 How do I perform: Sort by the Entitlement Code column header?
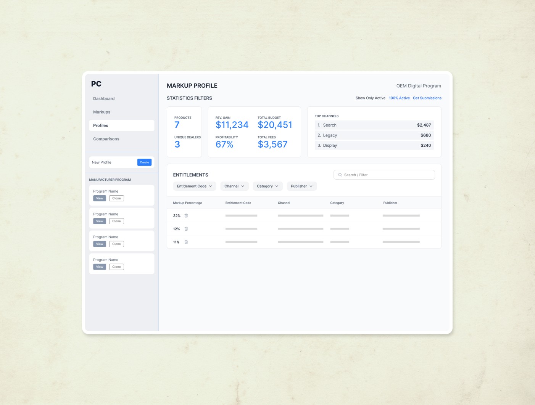[x=238, y=203]
